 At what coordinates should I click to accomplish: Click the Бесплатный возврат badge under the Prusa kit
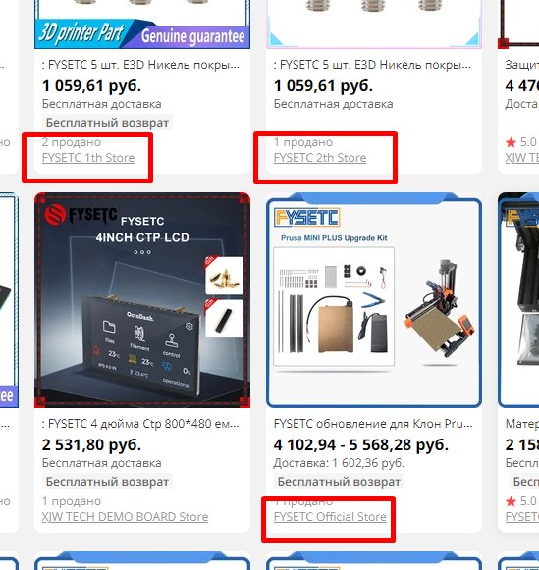click(339, 482)
